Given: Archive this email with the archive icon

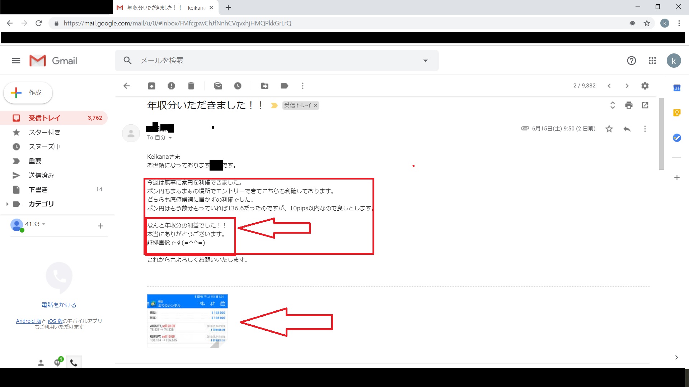Looking at the screenshot, I should [151, 86].
